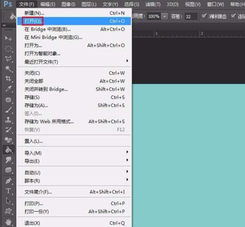Toggle the anti-alias checkbox (消除锯齿)

tap(204, 16)
